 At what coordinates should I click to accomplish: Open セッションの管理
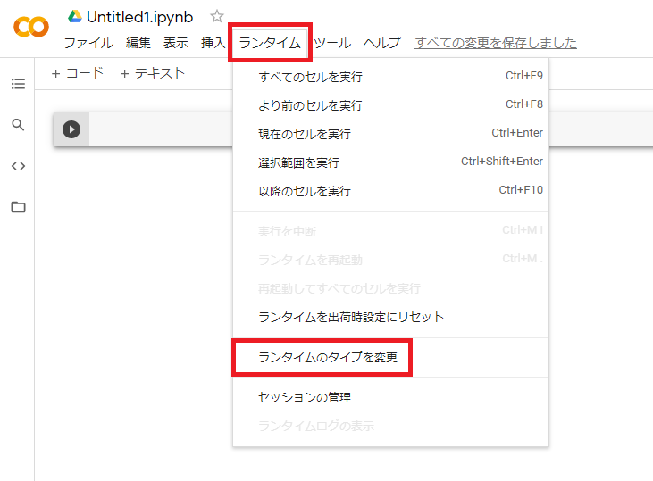click(x=390, y=397)
